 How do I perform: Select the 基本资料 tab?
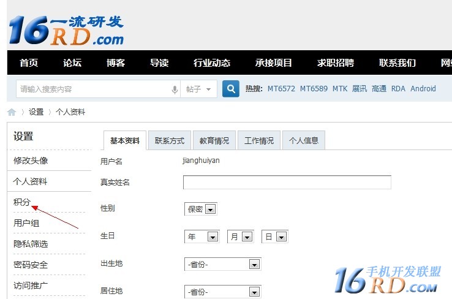(x=125, y=140)
